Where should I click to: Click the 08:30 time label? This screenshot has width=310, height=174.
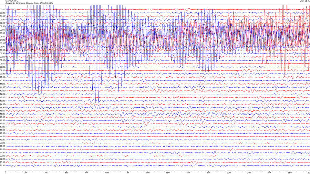point(2,67)
